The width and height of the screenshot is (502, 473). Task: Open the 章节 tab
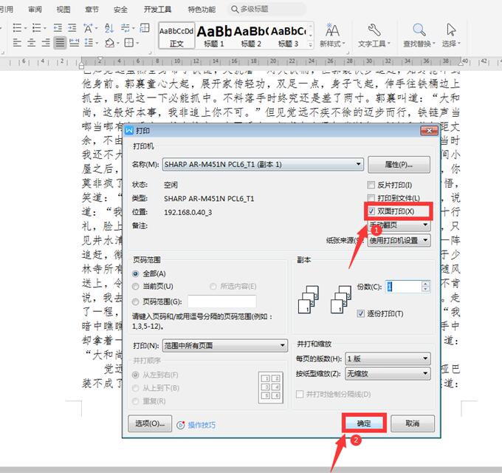[92, 10]
